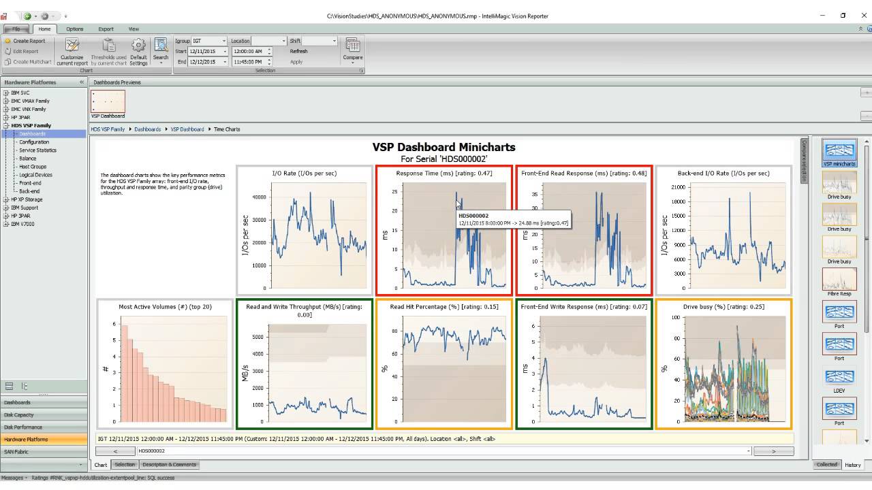The height and width of the screenshot is (490, 872).
Task: Collapse the HDS VSP Family node
Action: [6, 126]
